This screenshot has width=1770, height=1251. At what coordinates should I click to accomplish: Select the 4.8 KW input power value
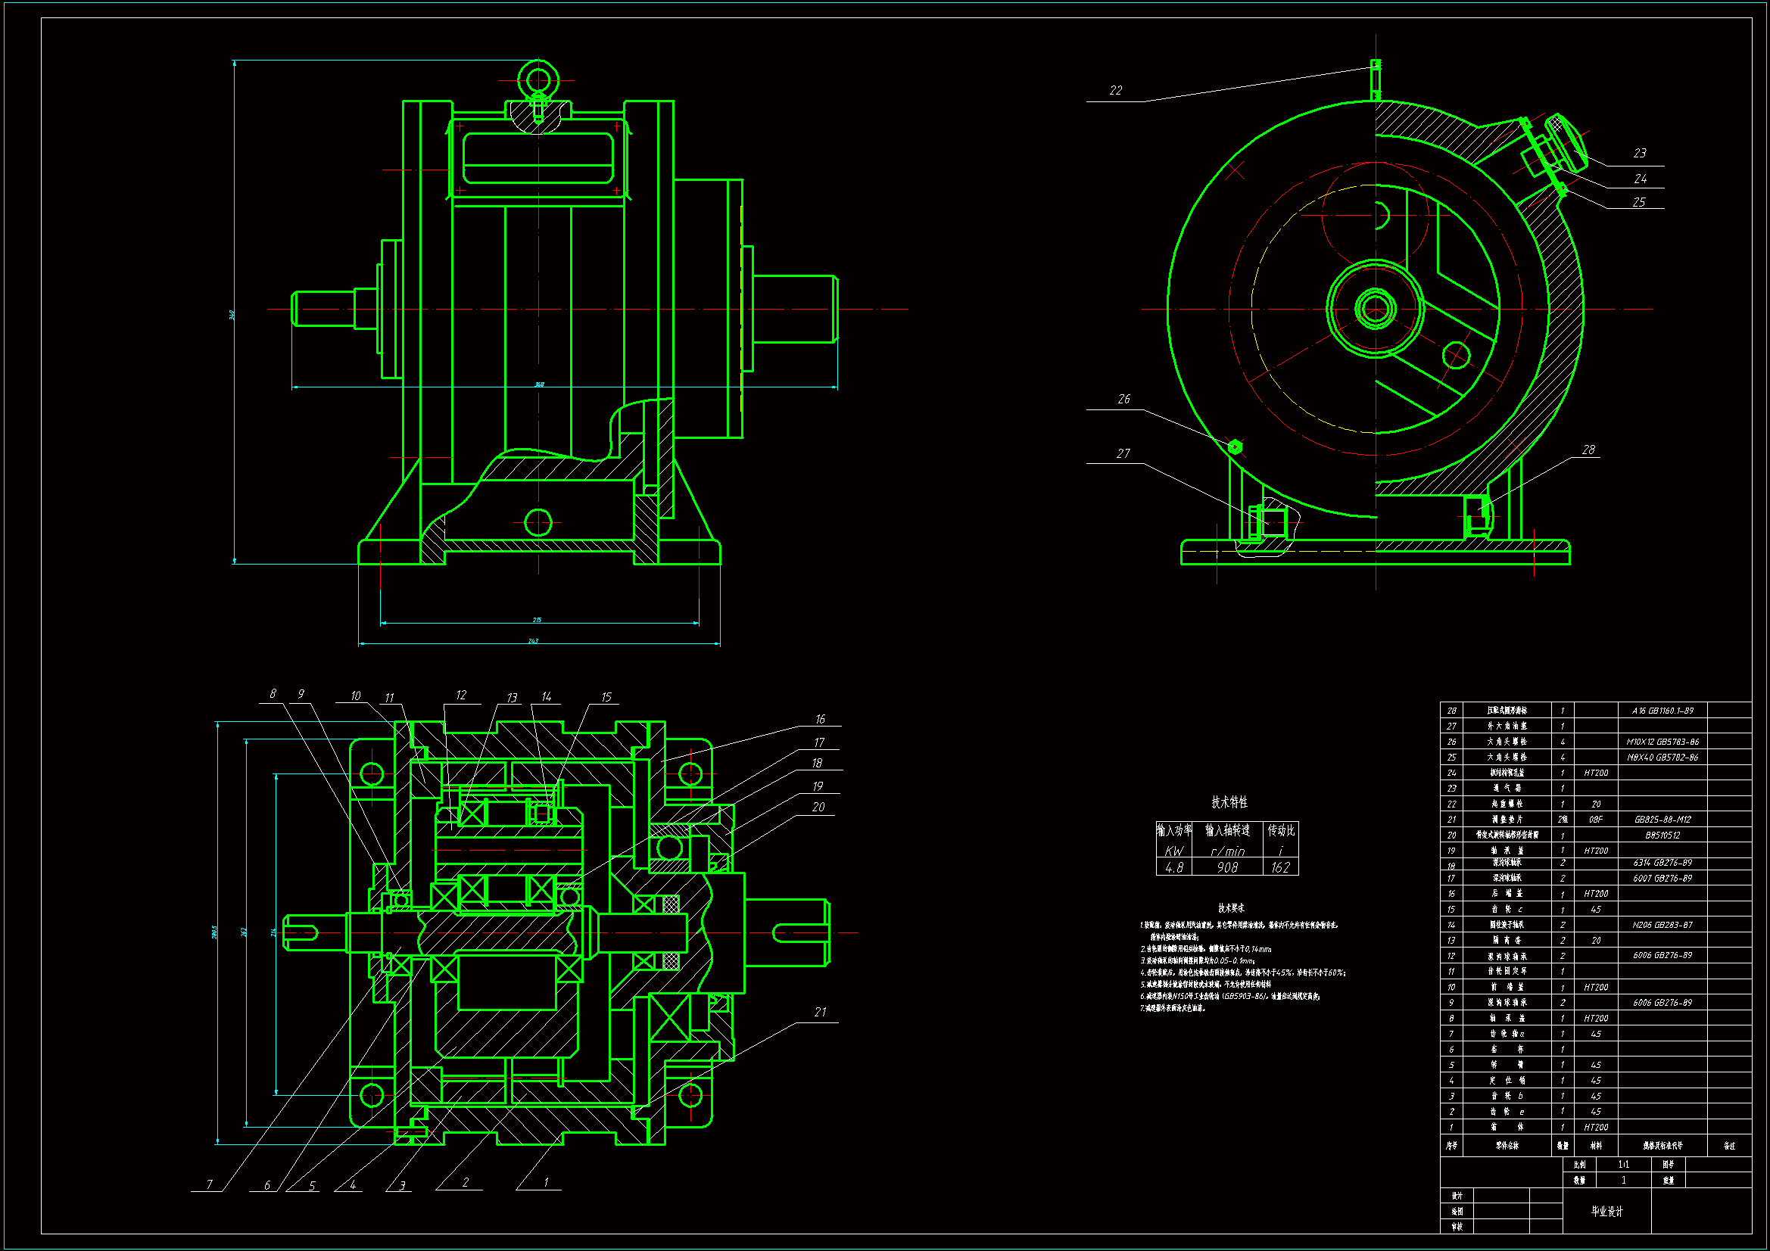(1173, 868)
